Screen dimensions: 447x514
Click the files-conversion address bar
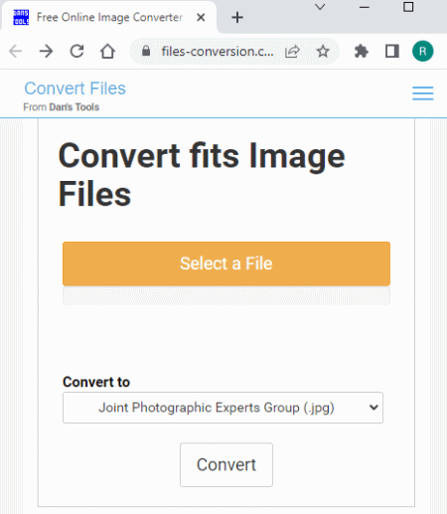point(218,52)
